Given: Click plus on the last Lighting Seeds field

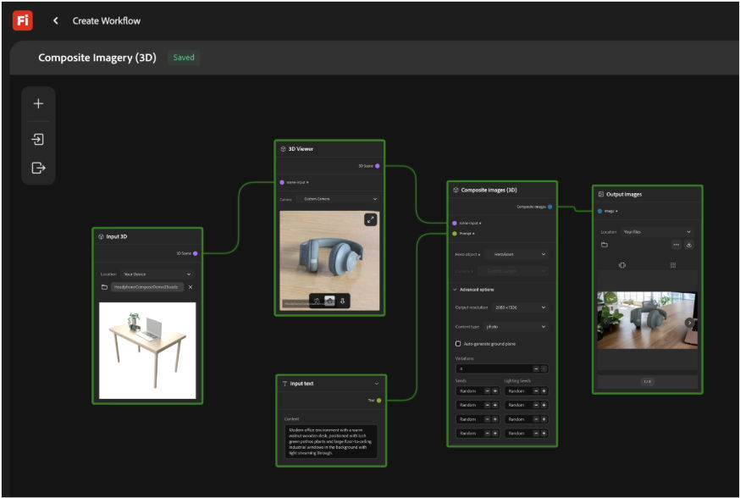Looking at the screenshot, I should [x=544, y=434].
